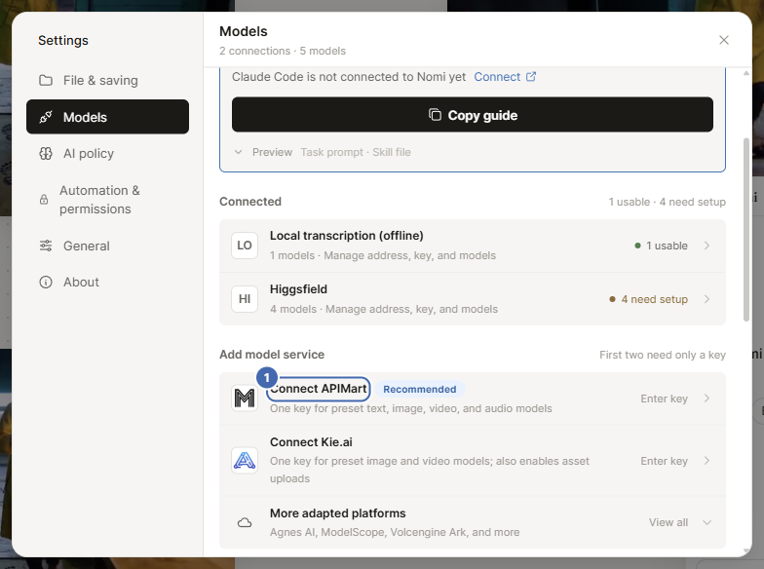Close the Settings dialog
Image resolution: width=764 pixels, height=569 pixels.
(x=724, y=40)
